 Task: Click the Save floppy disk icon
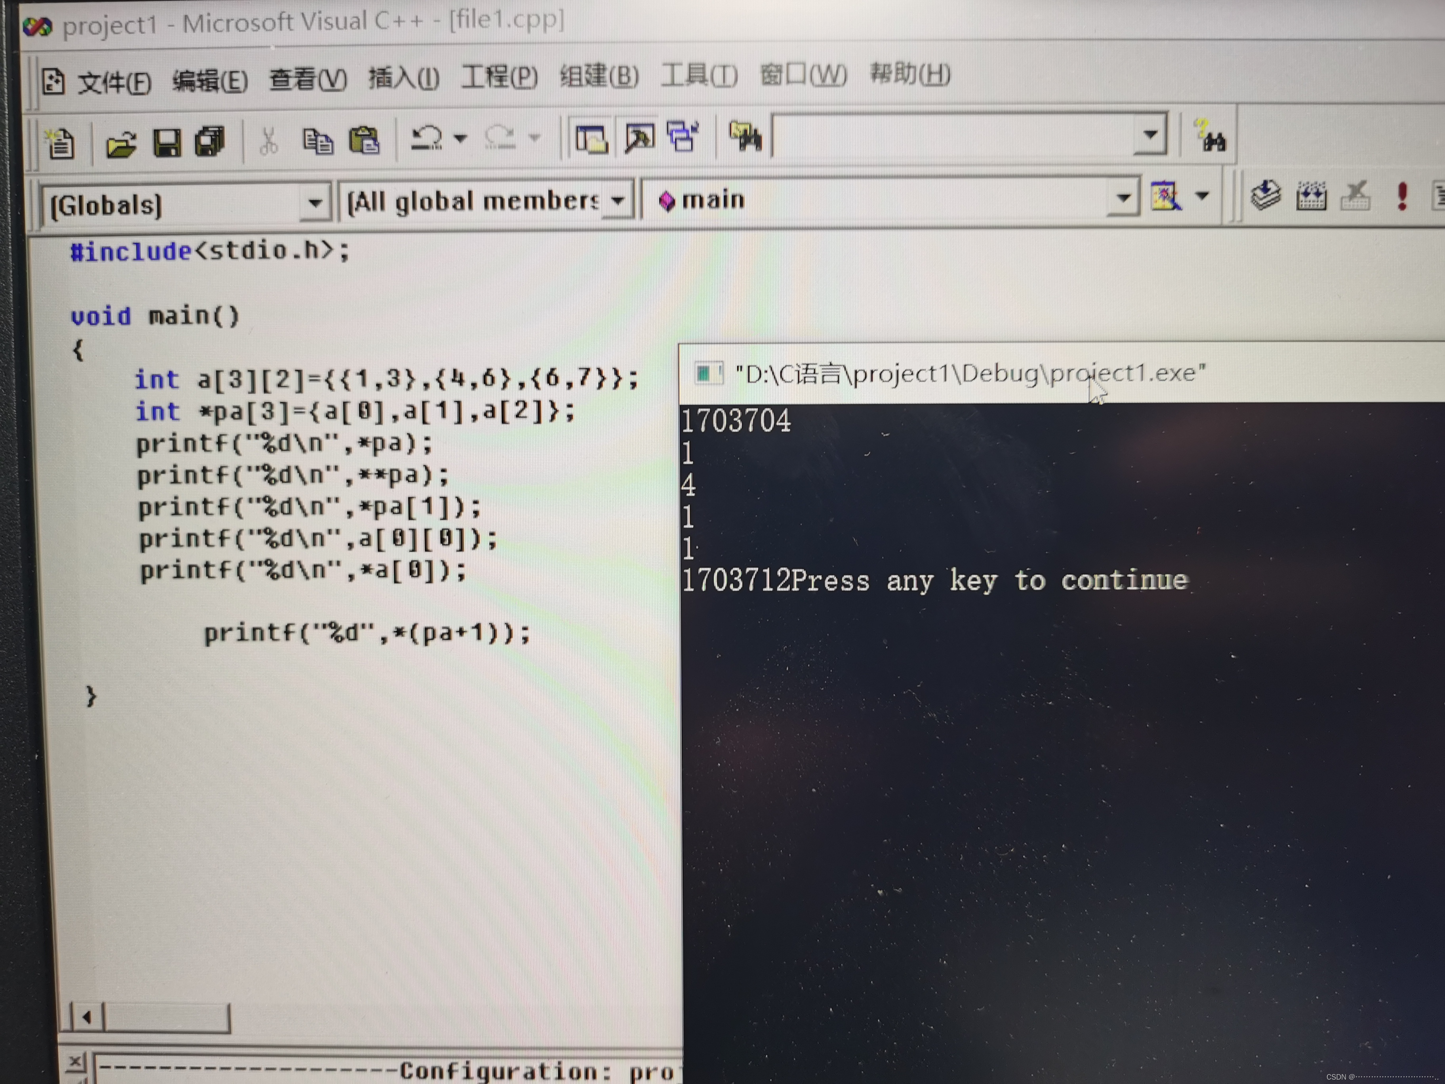click(x=167, y=142)
